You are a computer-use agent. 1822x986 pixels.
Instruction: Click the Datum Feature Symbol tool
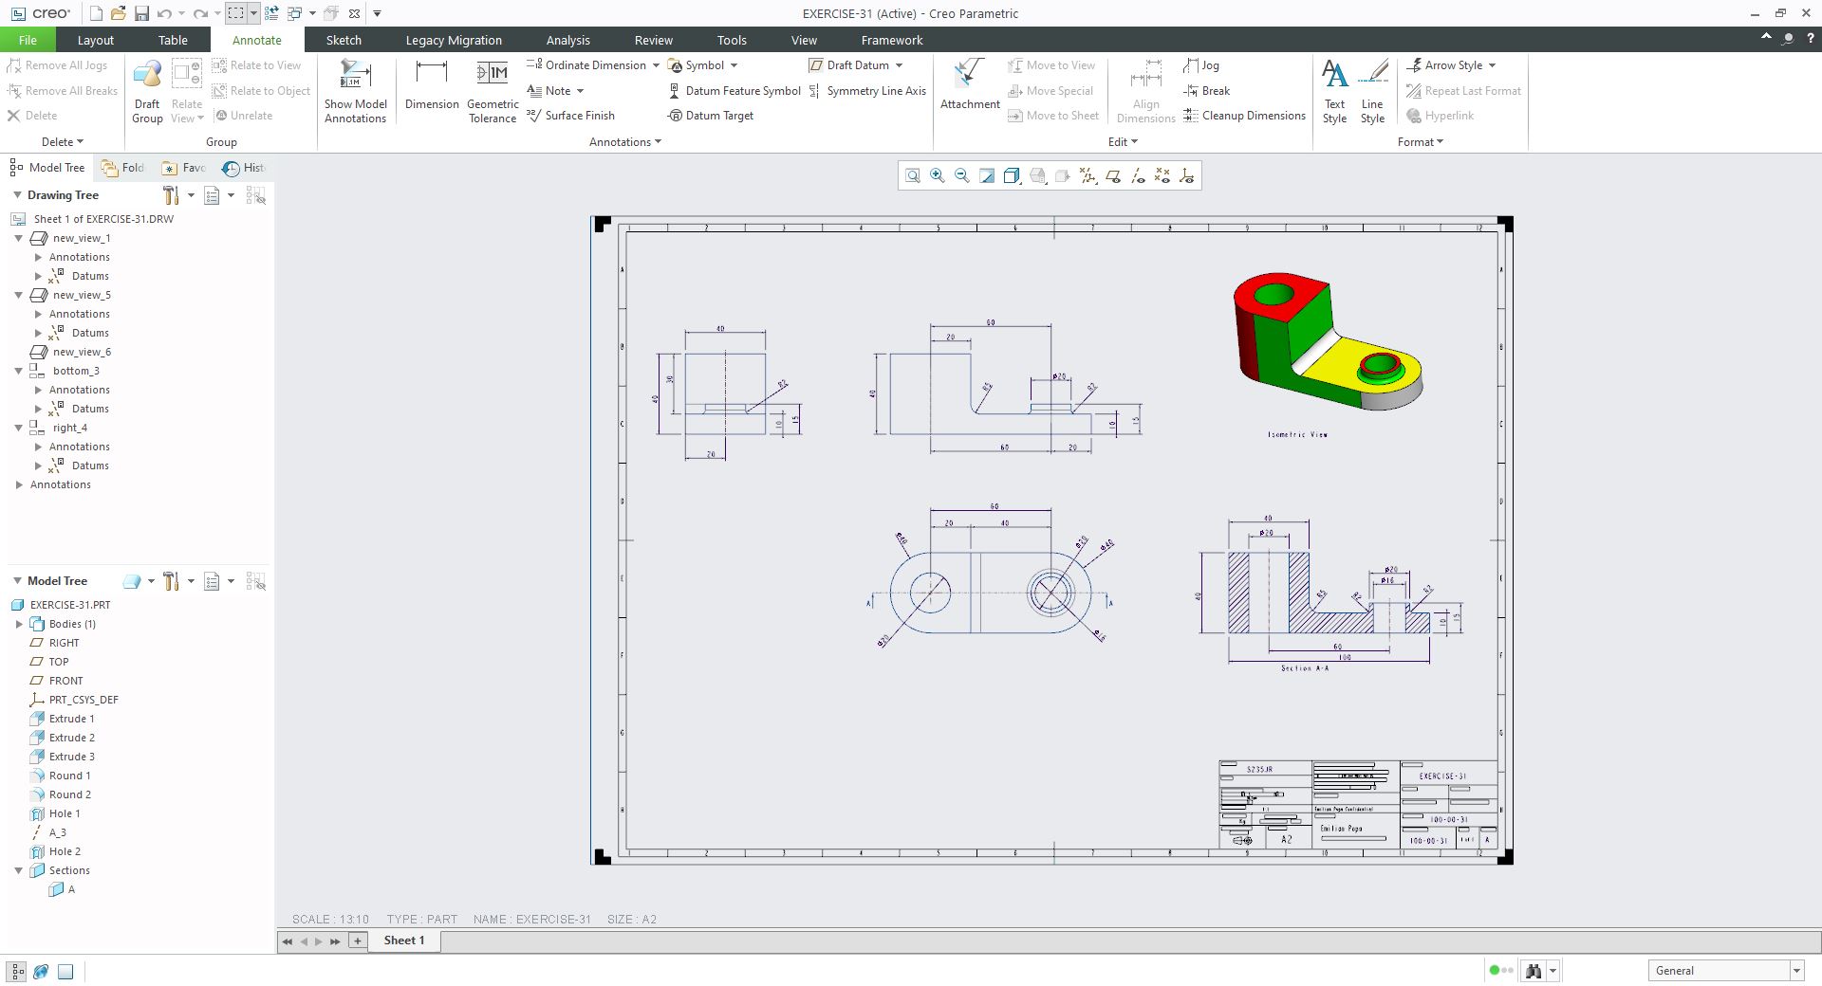(x=735, y=91)
